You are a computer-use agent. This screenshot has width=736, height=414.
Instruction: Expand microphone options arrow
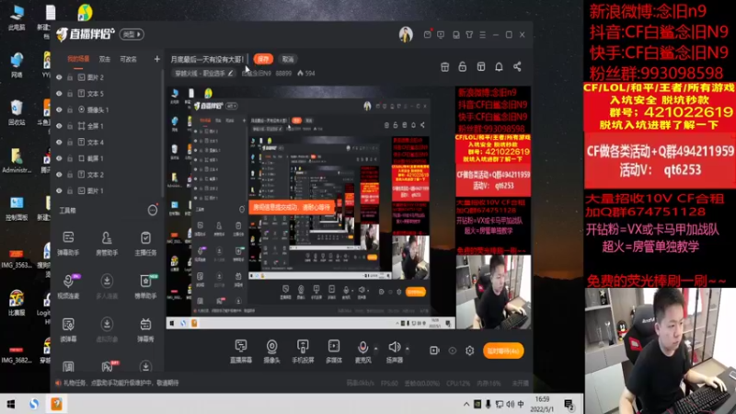point(375,350)
